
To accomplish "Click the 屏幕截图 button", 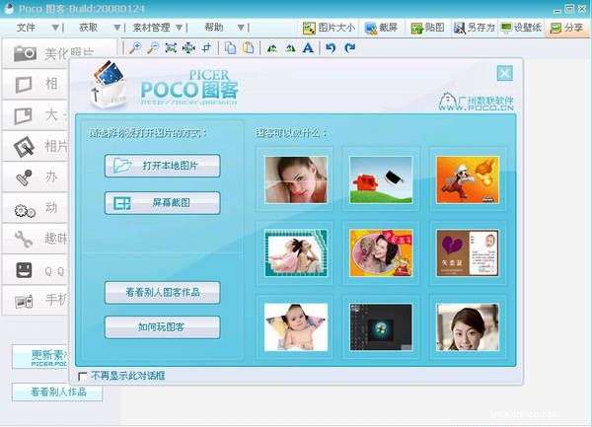I will pos(163,203).
